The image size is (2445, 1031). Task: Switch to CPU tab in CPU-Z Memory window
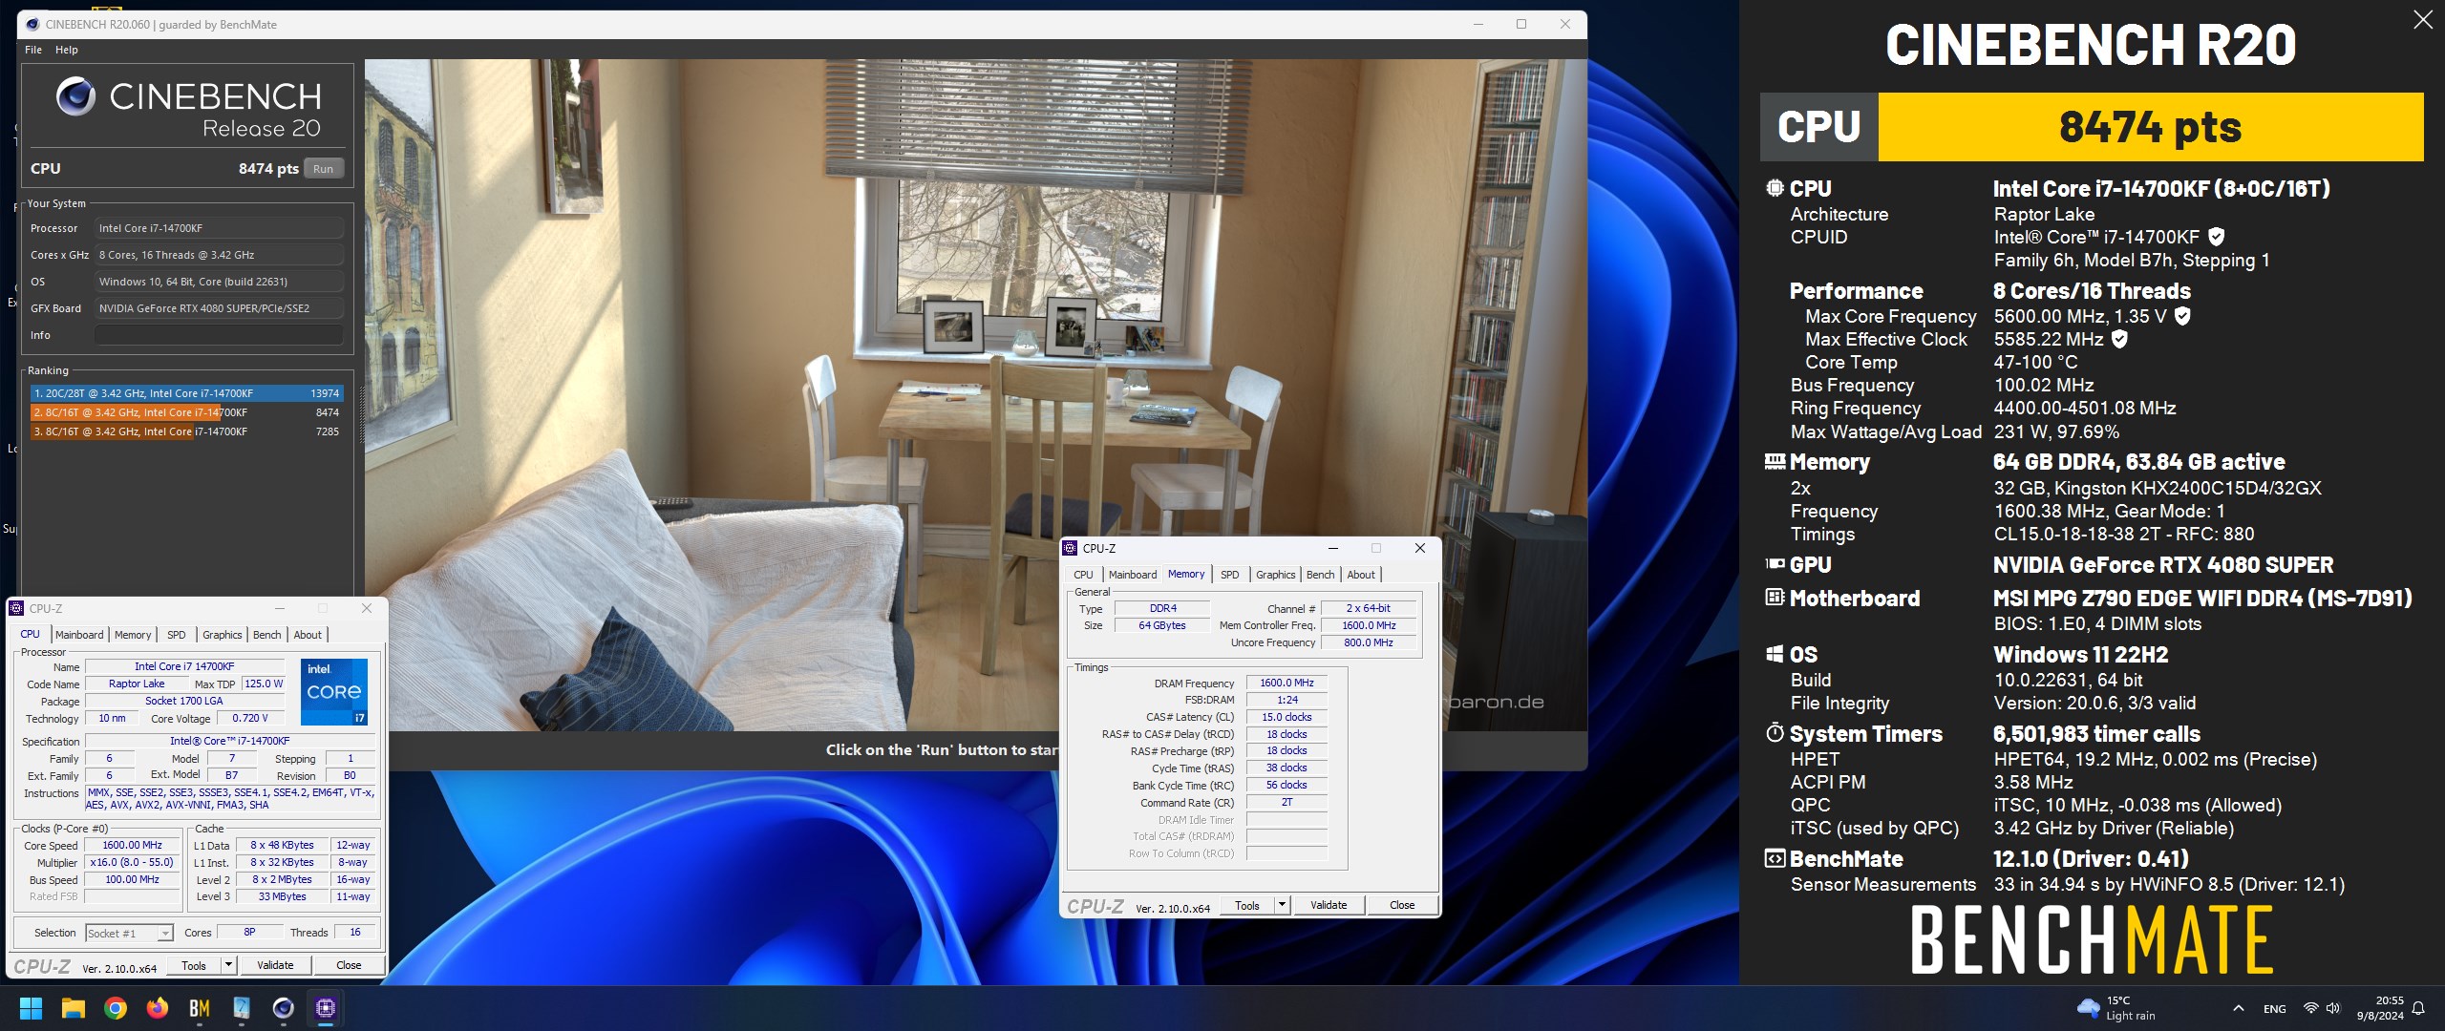[x=1083, y=575]
